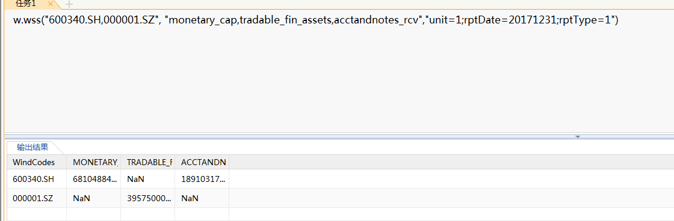Open the 输出结果 tab
The image size is (674, 221).
32,148
